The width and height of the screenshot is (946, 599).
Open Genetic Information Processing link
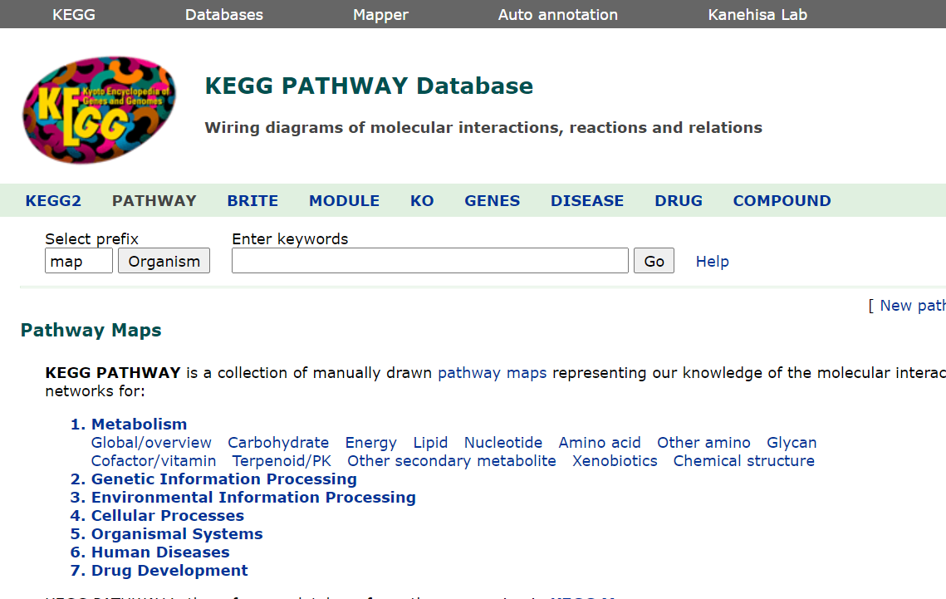223,479
